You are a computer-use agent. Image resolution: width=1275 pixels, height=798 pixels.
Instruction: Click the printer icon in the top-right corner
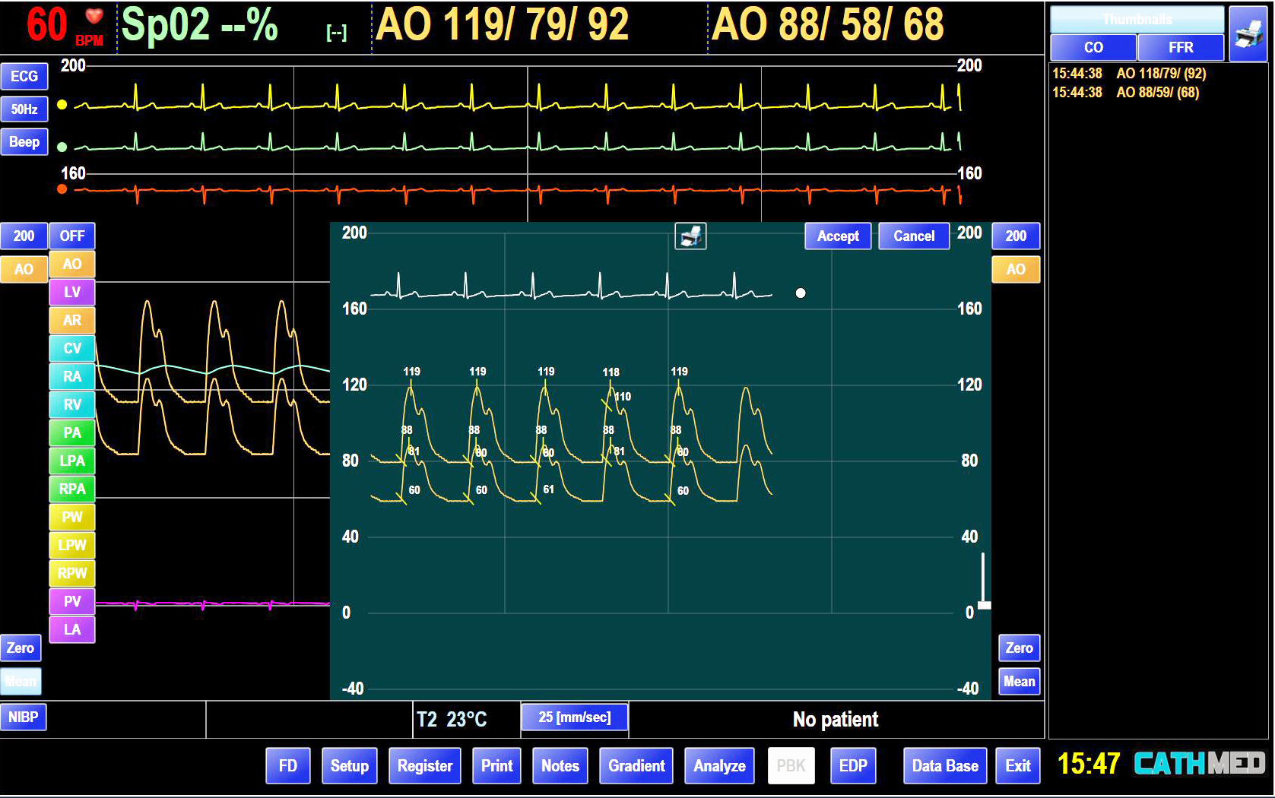pos(1248,33)
